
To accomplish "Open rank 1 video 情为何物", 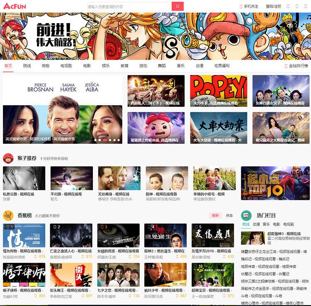I will pos(24,236).
